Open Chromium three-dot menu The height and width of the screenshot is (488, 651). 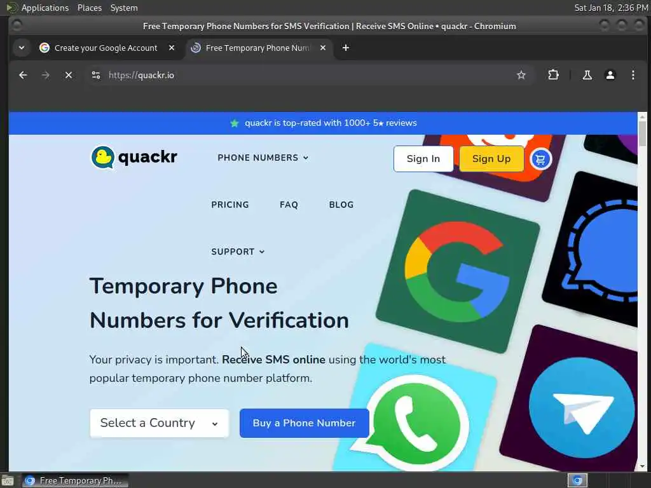pyautogui.click(x=633, y=75)
